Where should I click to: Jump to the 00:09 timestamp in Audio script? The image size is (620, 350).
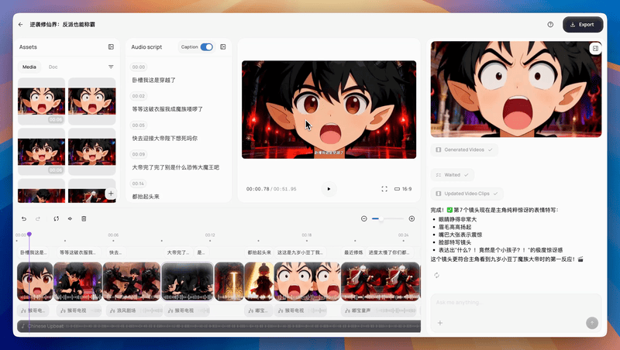[x=139, y=154]
